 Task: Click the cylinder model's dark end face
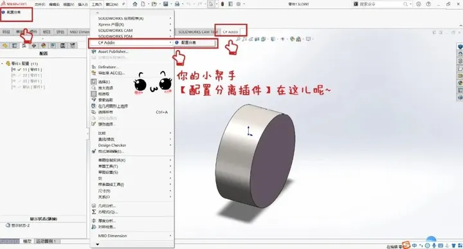[x=272, y=161]
